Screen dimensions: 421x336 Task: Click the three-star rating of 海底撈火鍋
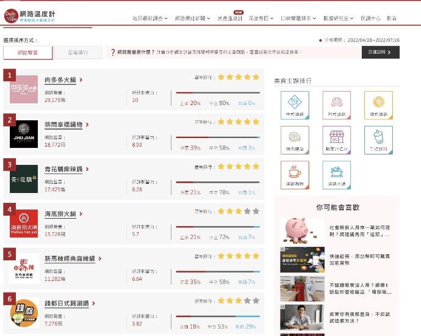click(239, 211)
